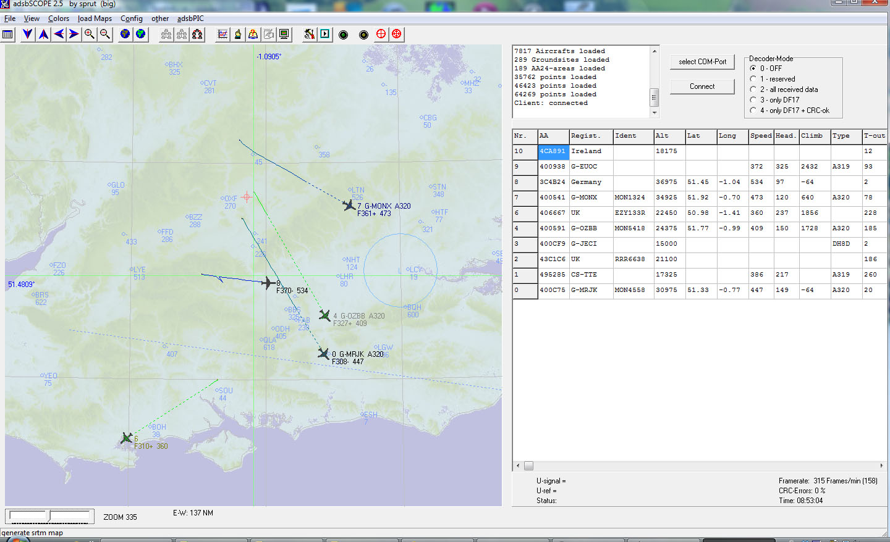Click the zoom-out magnifier icon
Viewport: 890px width, 542px height.
click(105, 34)
